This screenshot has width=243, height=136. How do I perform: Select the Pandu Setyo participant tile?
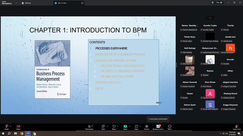[190, 39]
